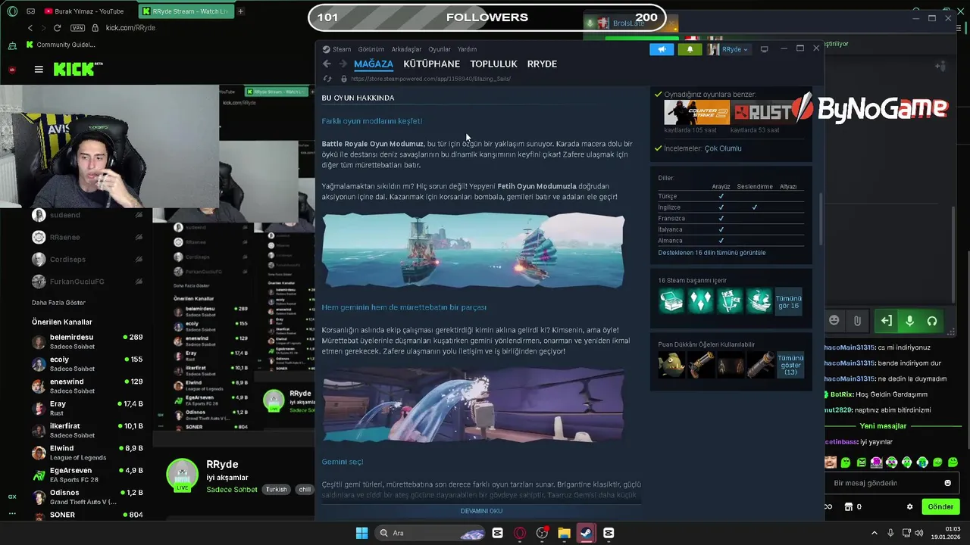Click the water splash gameplay image
Viewport: 970px width, 545px height.
[x=474, y=405]
